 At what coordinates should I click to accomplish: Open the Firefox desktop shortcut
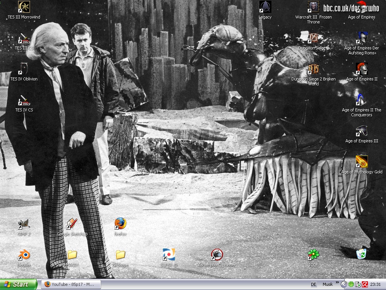tap(120, 224)
